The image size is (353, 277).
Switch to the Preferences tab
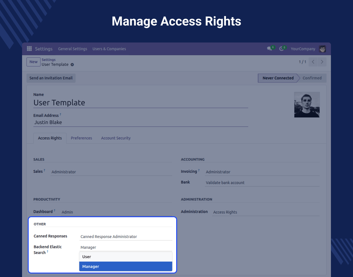click(x=81, y=138)
